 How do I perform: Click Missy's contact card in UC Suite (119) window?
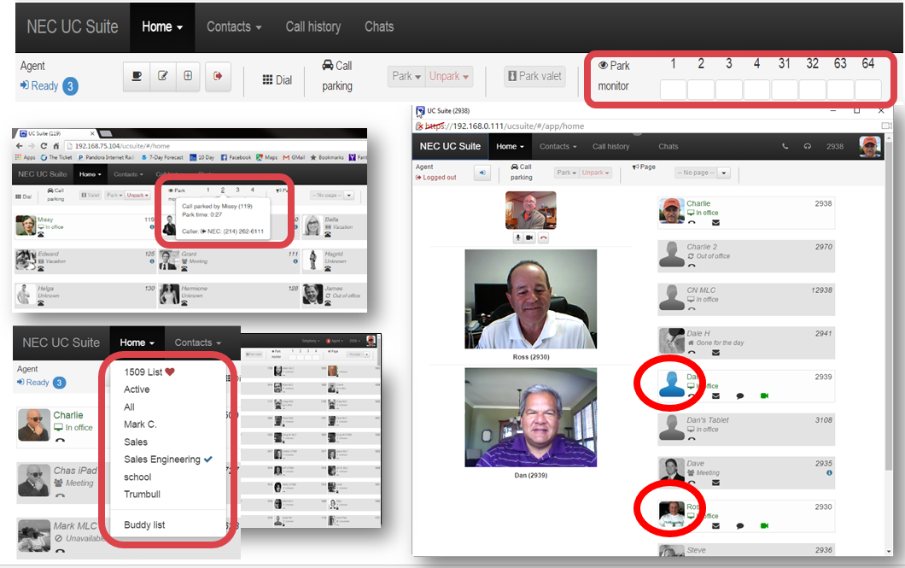pyautogui.click(x=85, y=225)
